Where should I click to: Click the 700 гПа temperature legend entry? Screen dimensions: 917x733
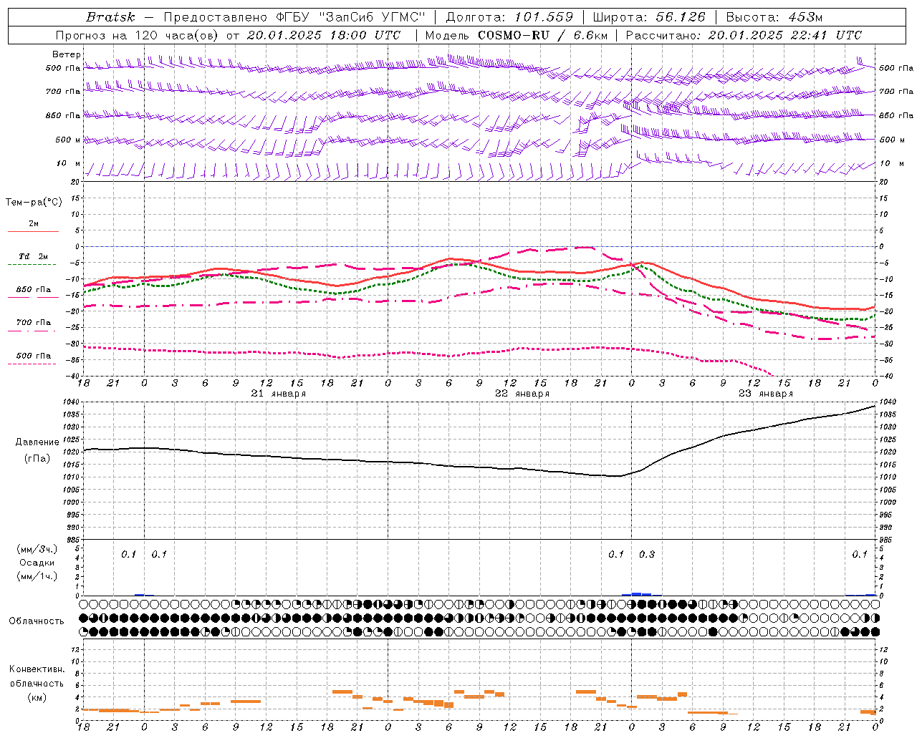click(x=34, y=323)
